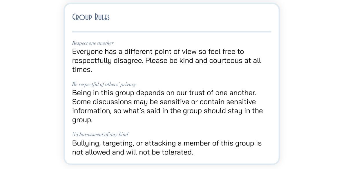Click the word 'tolerated.'
This screenshot has height=169, width=348.
tap(178, 152)
